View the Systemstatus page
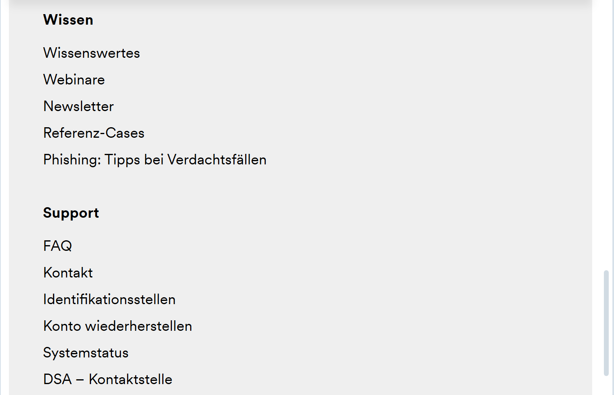614x395 pixels. [86, 353]
